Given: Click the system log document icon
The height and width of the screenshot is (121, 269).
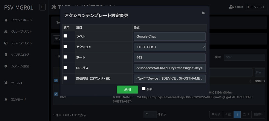Looking at the screenshot, I should click(x=6, y=55).
